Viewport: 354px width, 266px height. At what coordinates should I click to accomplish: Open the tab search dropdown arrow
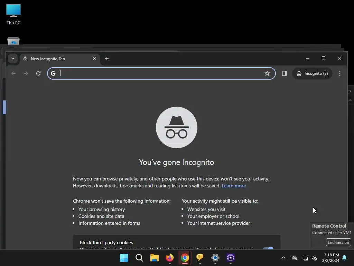(x=13, y=59)
